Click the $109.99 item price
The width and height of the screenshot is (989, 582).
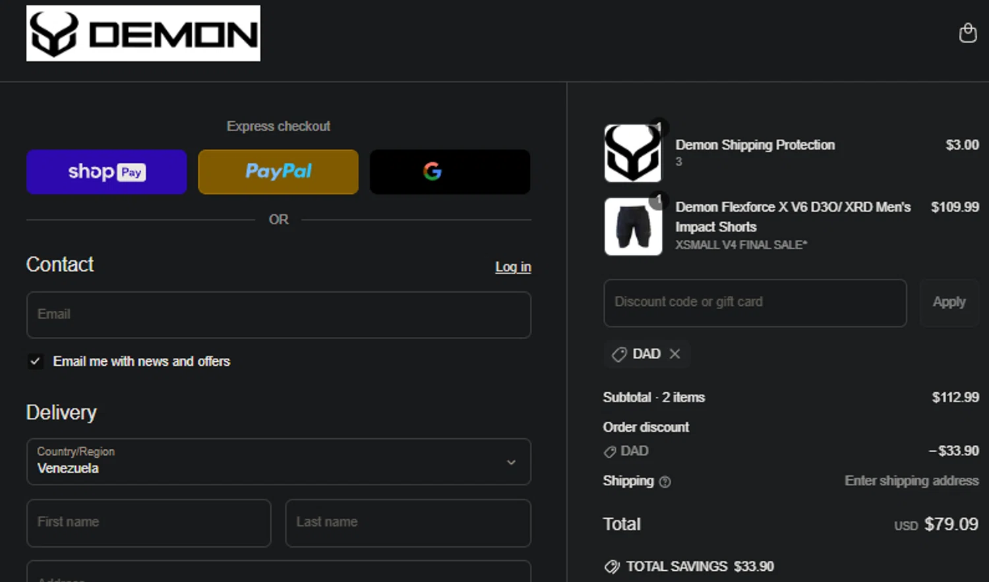(955, 207)
